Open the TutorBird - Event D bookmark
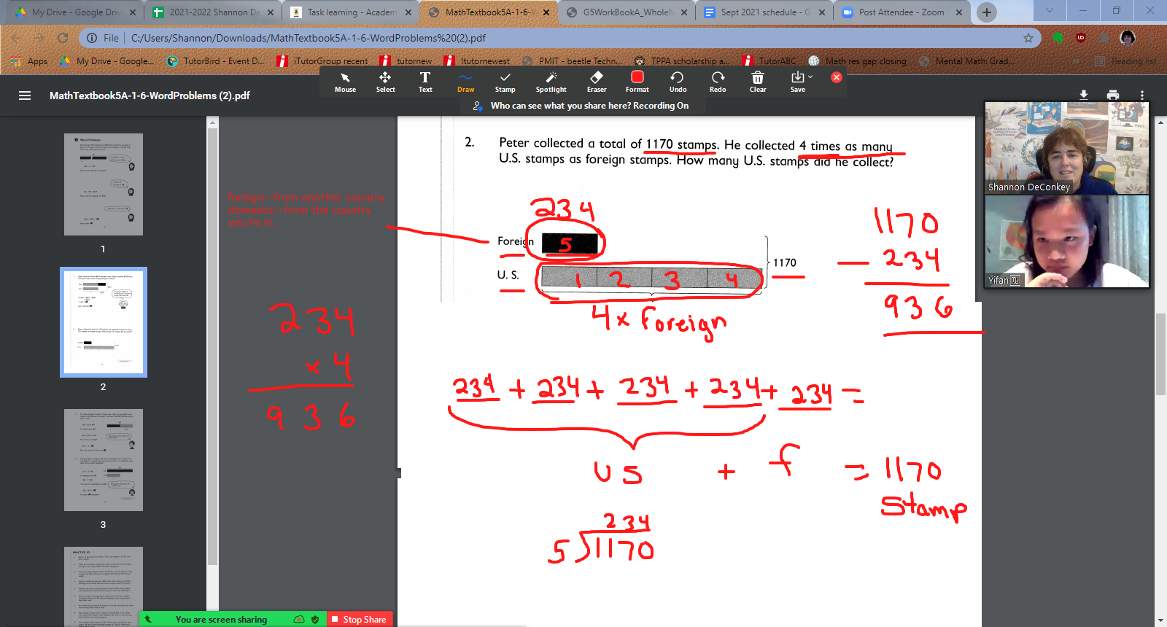This screenshot has height=627, width=1167. [216, 61]
